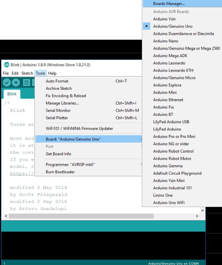Select Arduino/Genuino Uno radio option

coord(182,26)
